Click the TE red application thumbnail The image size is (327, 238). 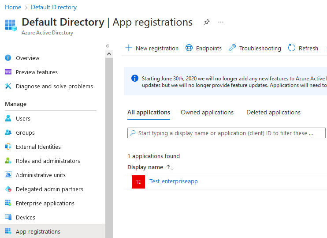tap(138, 182)
